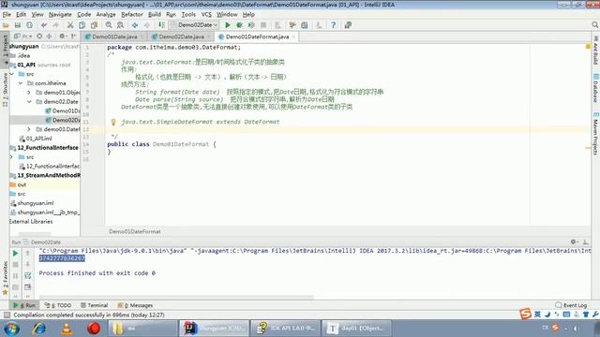
Task: Click the Open folder toolbar icon
Action: point(6,25)
